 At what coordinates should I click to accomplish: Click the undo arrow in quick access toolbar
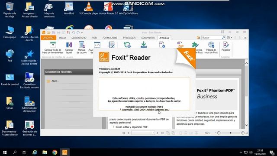pyautogui.click(x=73, y=32)
